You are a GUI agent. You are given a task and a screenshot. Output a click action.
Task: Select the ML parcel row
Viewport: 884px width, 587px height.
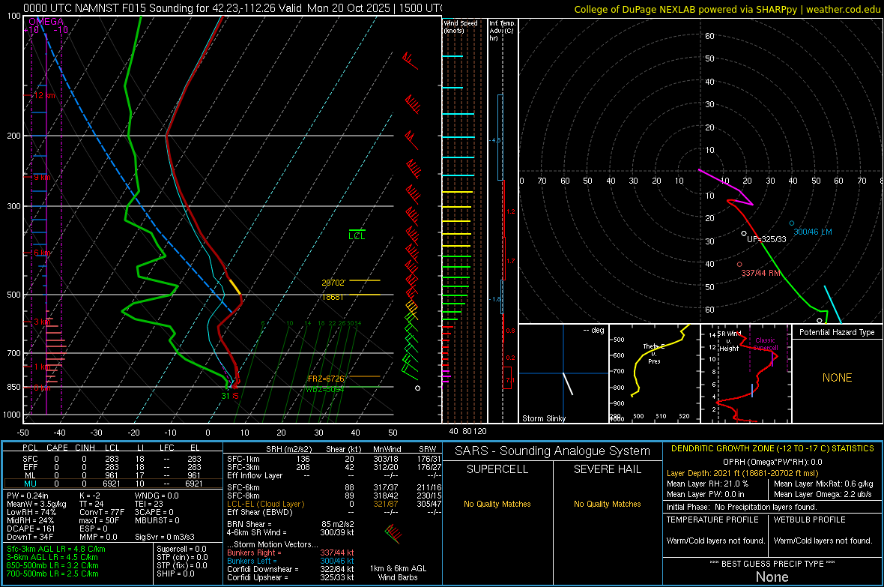click(112, 475)
